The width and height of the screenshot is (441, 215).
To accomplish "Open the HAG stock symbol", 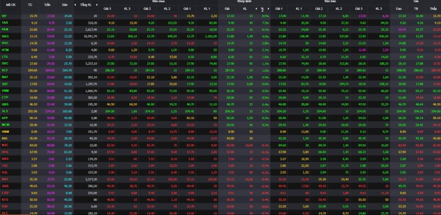I will [5, 36].
